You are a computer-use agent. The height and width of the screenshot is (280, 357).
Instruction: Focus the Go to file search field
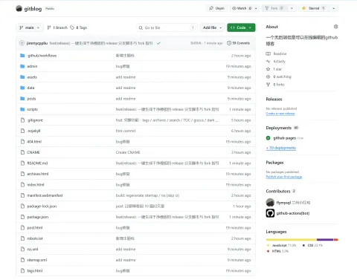[167, 27]
